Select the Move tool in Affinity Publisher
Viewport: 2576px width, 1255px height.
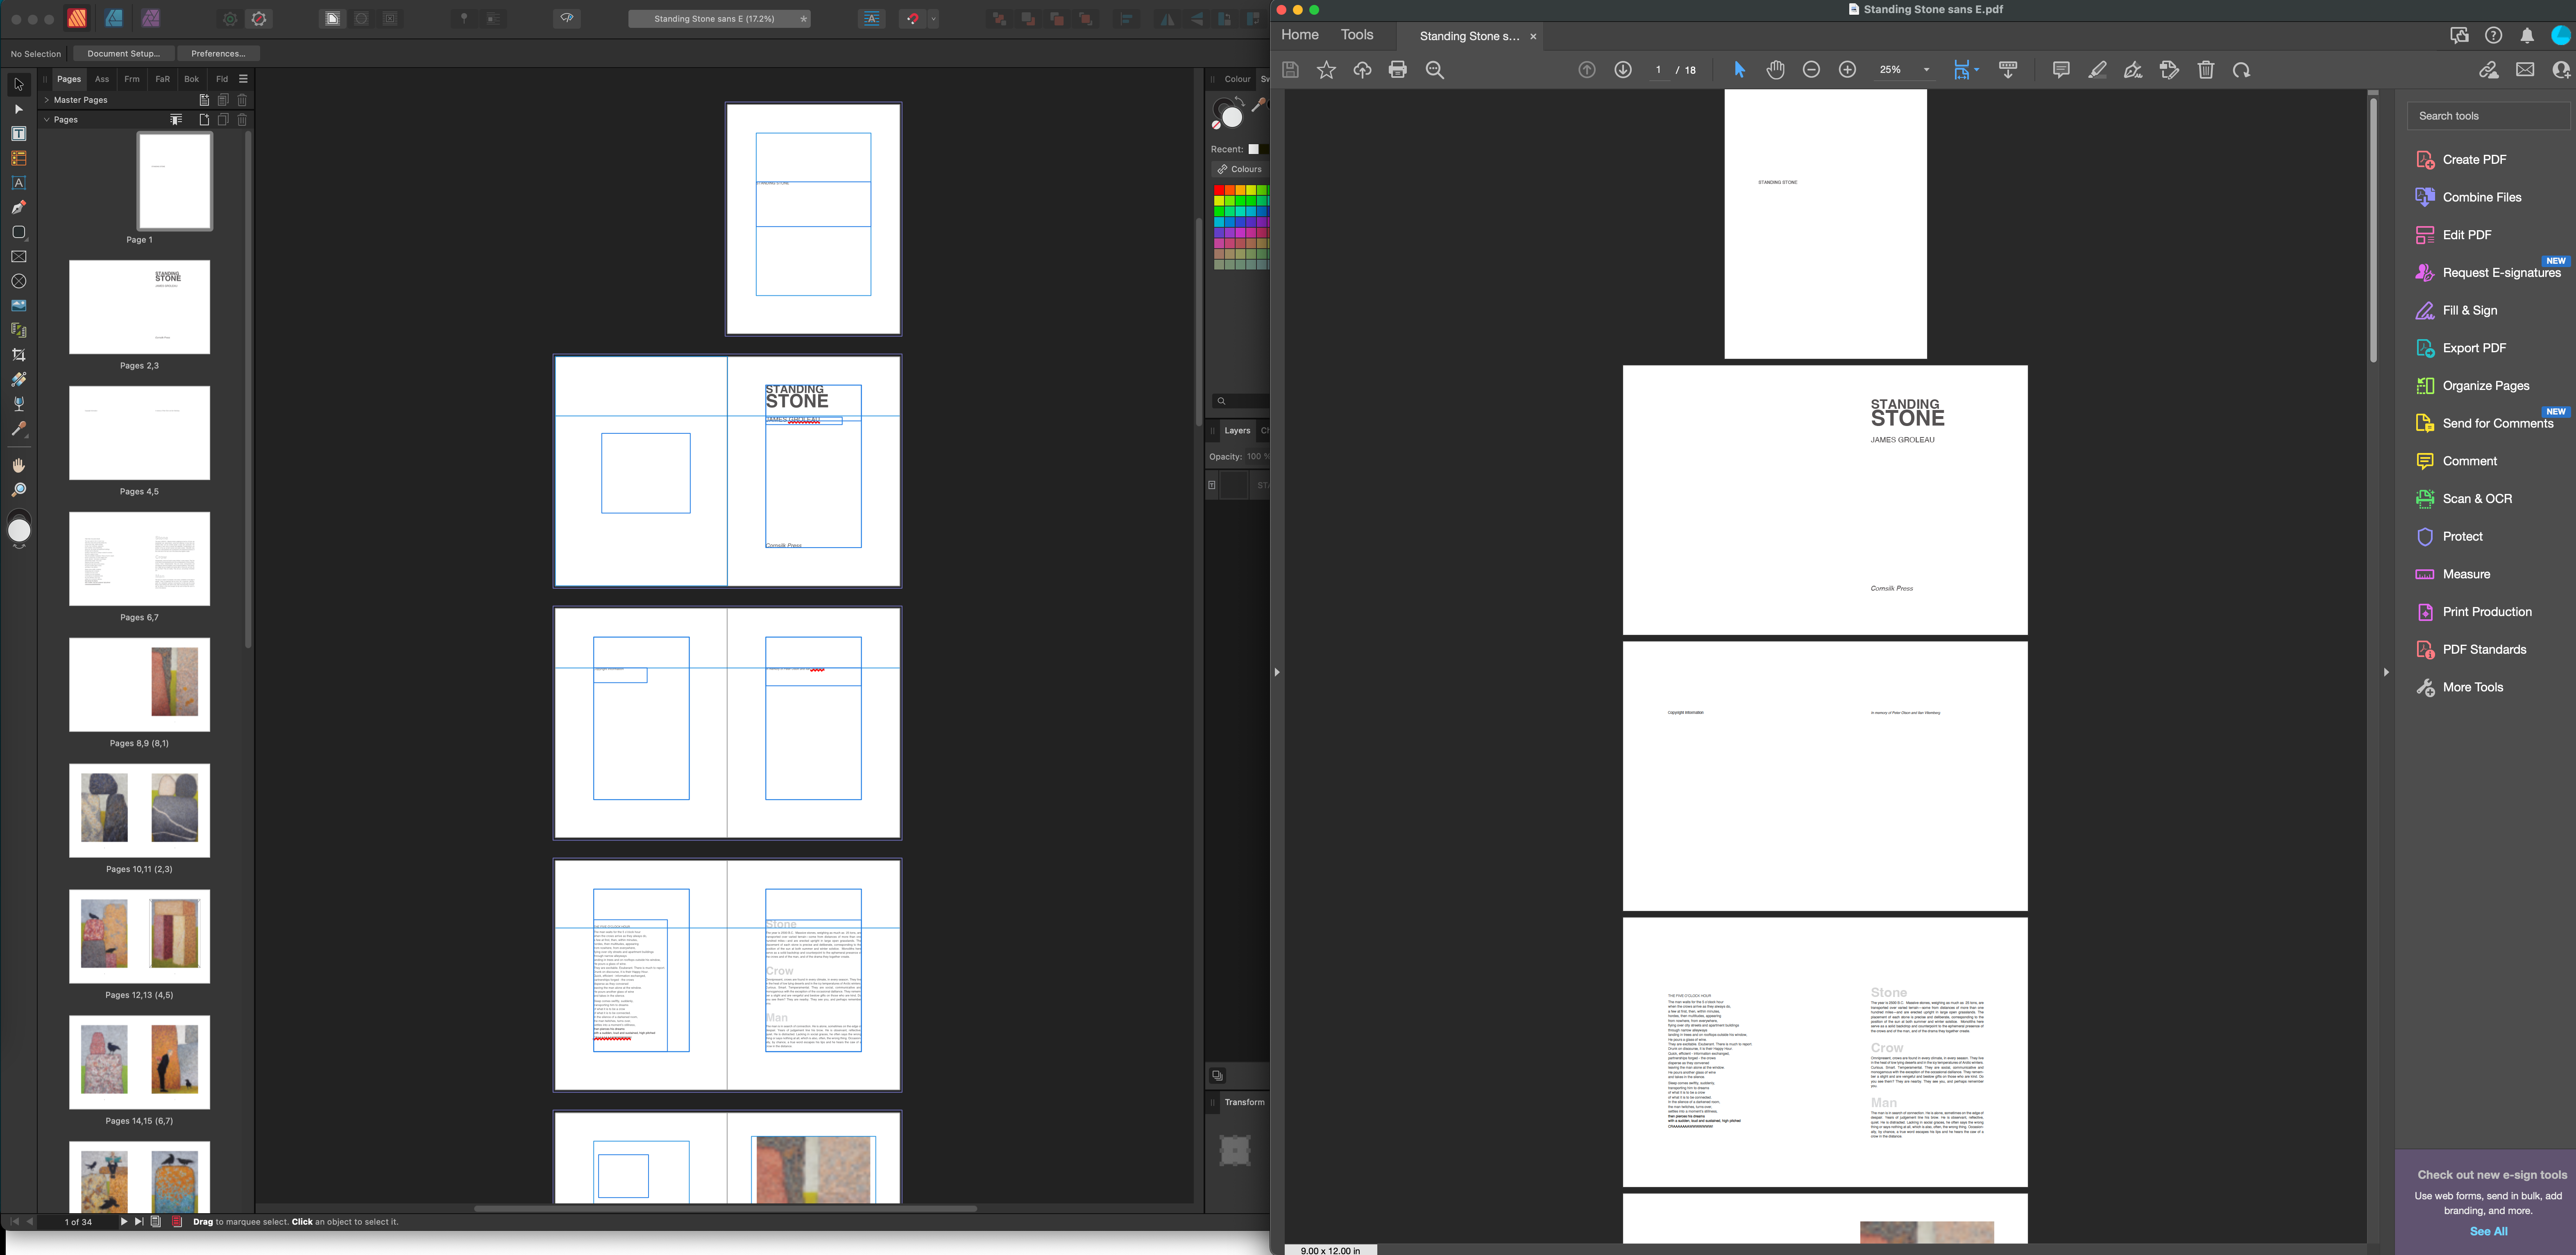click(18, 85)
